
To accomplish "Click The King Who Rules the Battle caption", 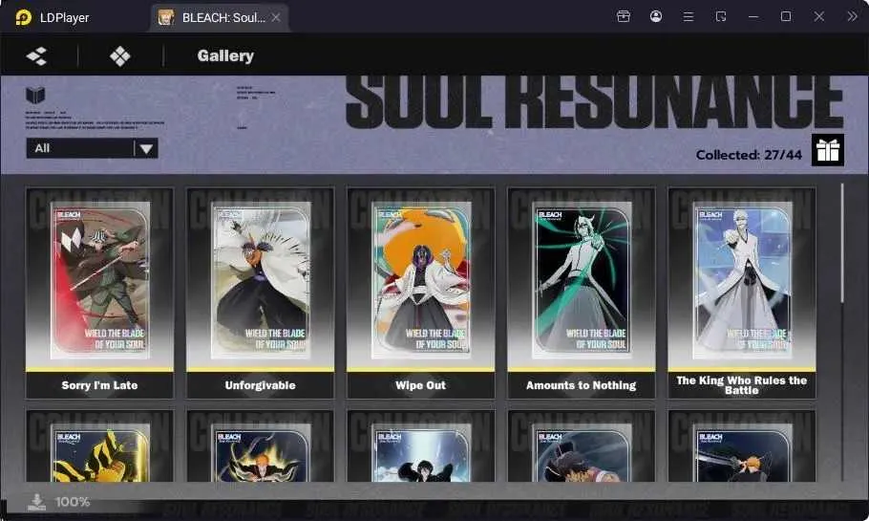I will (x=742, y=385).
